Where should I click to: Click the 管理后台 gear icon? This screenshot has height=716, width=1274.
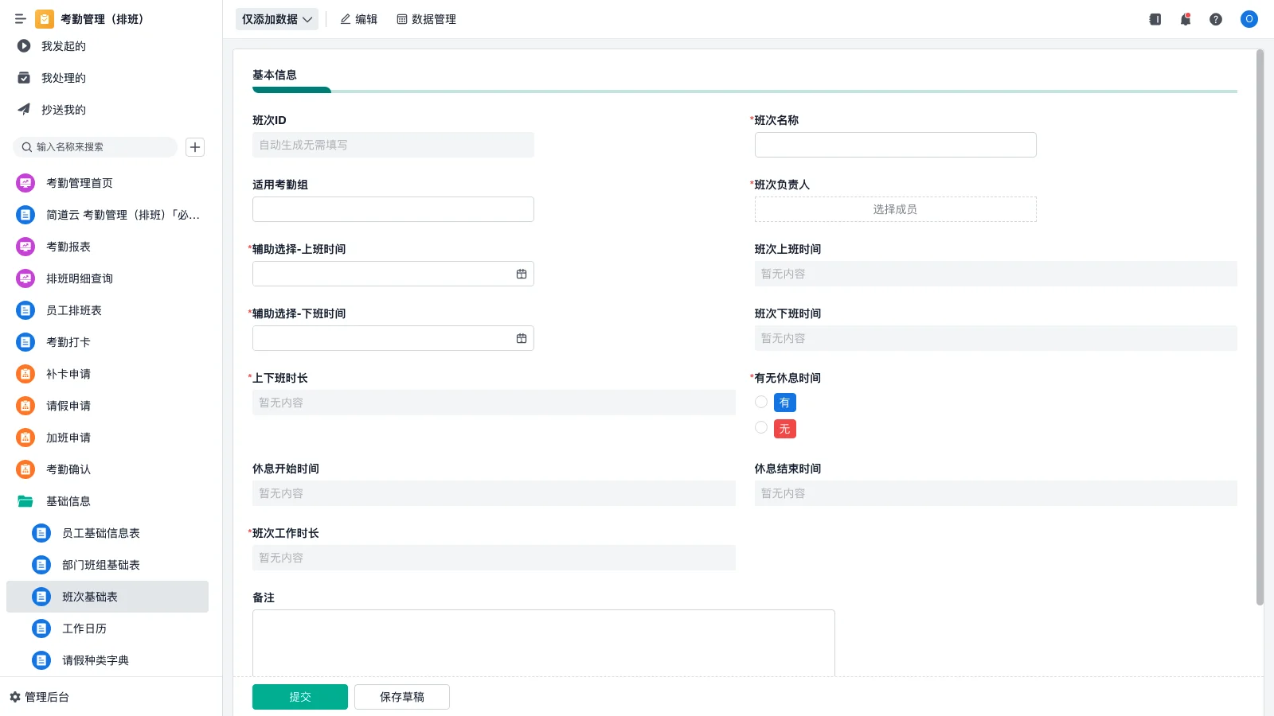pyautogui.click(x=15, y=697)
